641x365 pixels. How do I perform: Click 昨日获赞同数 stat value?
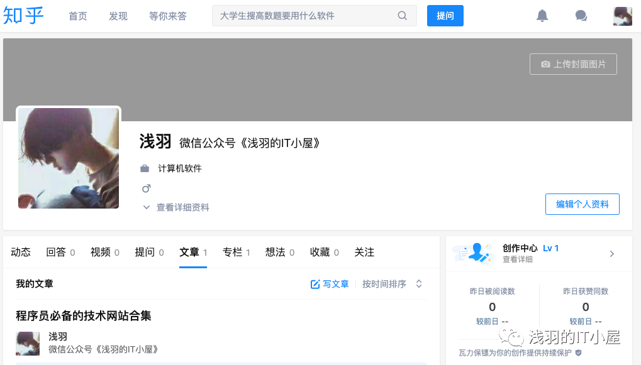[586, 307]
